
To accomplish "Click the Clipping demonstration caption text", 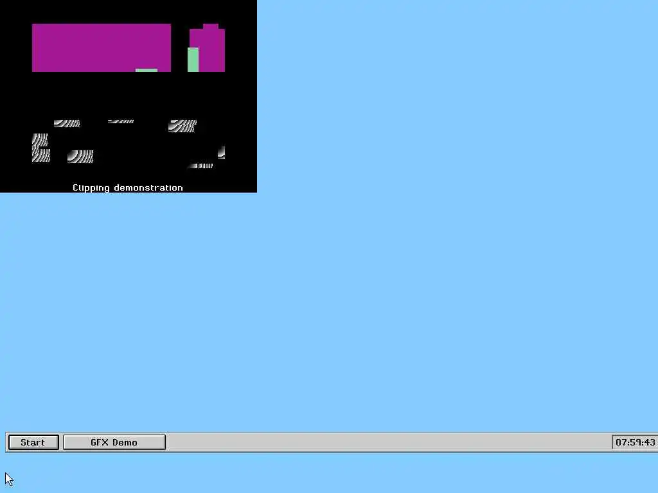I will click(128, 188).
